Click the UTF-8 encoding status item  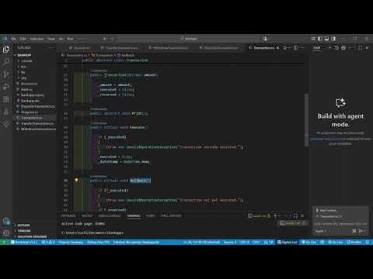coord(245,242)
